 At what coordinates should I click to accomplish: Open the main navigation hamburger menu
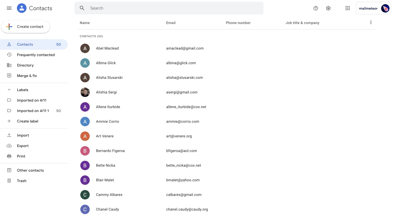coord(9,8)
